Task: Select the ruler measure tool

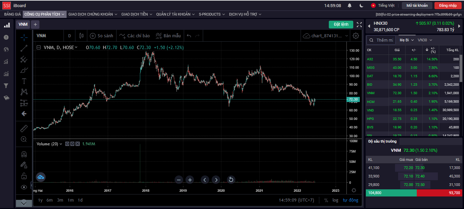Action: pyautogui.click(x=24, y=128)
